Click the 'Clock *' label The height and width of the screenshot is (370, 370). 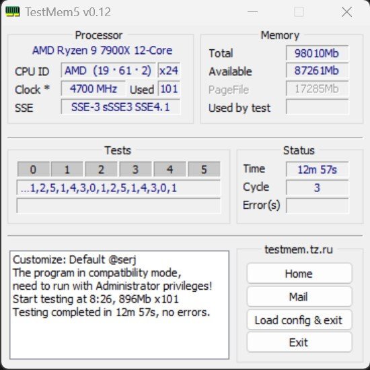click(x=32, y=90)
